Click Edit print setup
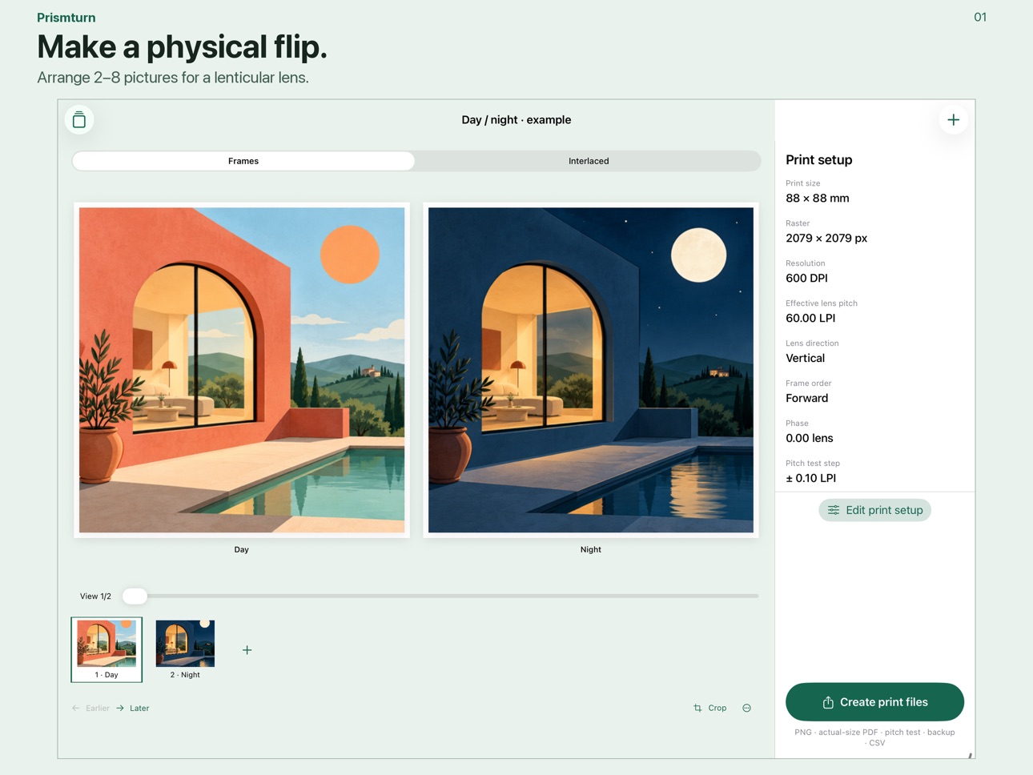The height and width of the screenshot is (775, 1033). [x=874, y=510]
